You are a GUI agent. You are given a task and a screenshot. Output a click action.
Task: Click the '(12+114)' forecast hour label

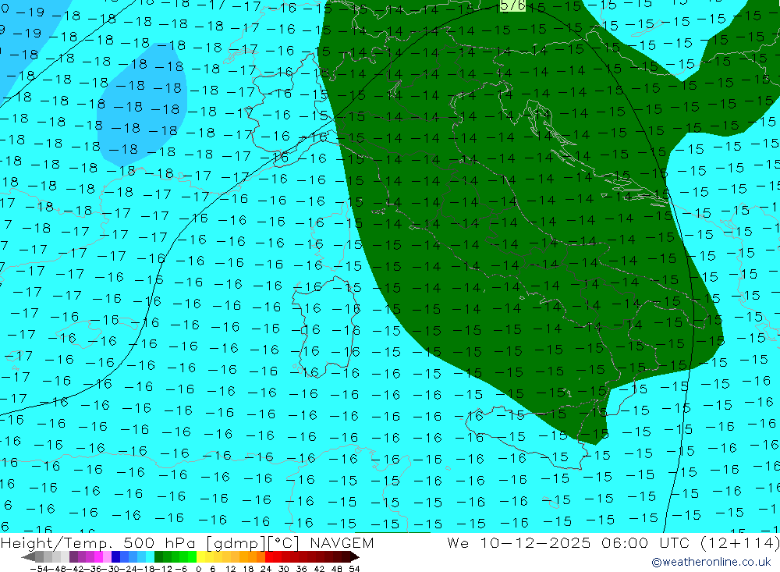tap(740, 542)
